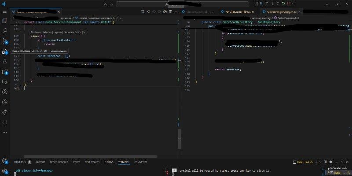The height and width of the screenshot is (176, 352).
Task: Open the debug session dropdown arrow
Action: pyautogui.click(x=292, y=4)
